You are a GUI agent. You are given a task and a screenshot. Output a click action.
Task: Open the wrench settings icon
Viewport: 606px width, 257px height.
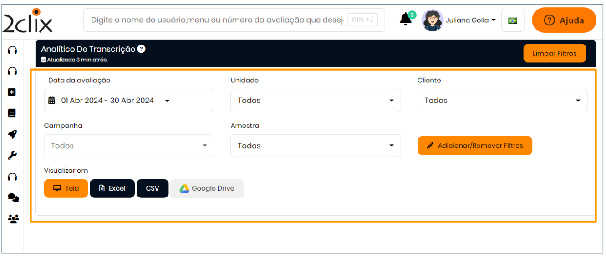pos(12,156)
